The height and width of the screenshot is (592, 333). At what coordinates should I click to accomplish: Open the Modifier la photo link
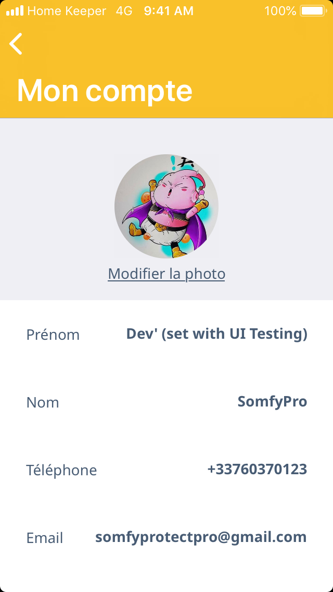pyautogui.click(x=166, y=274)
